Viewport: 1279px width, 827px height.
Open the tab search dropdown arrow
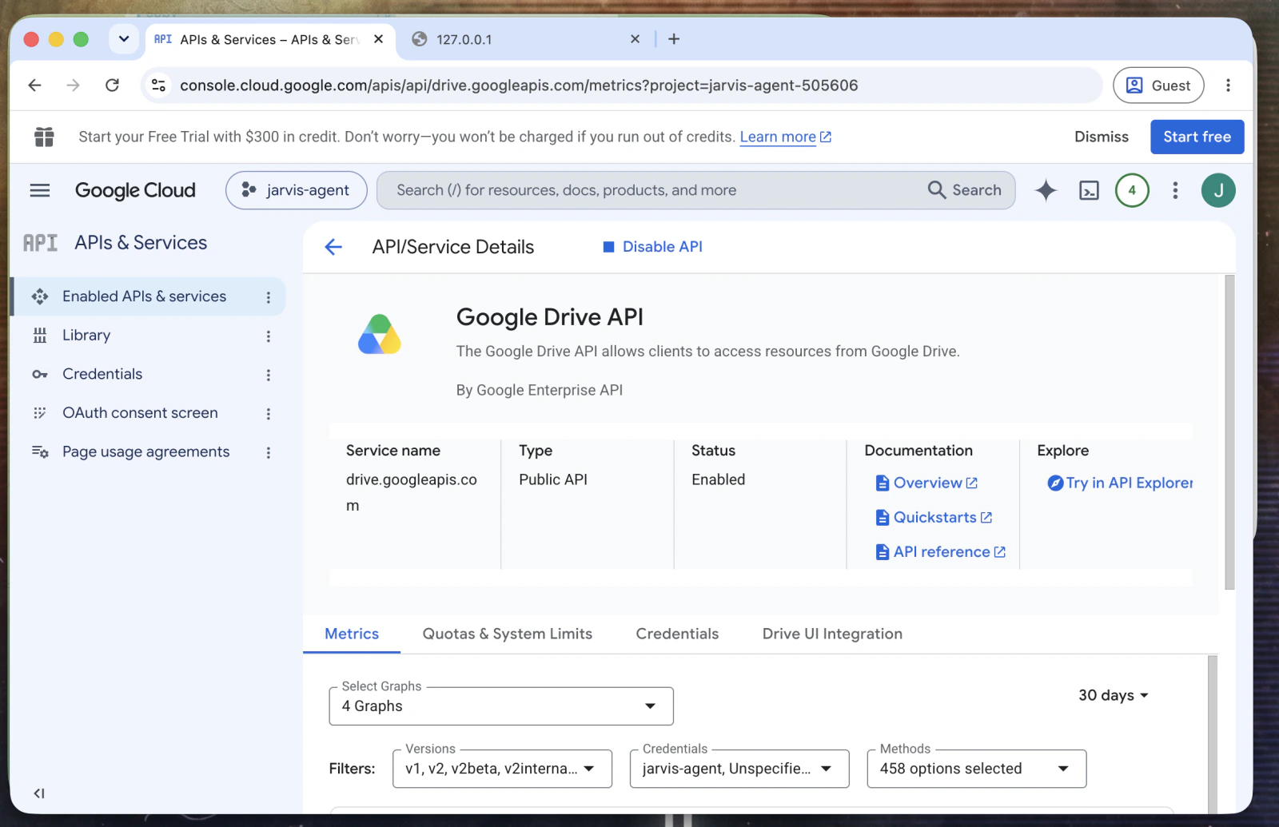point(124,39)
